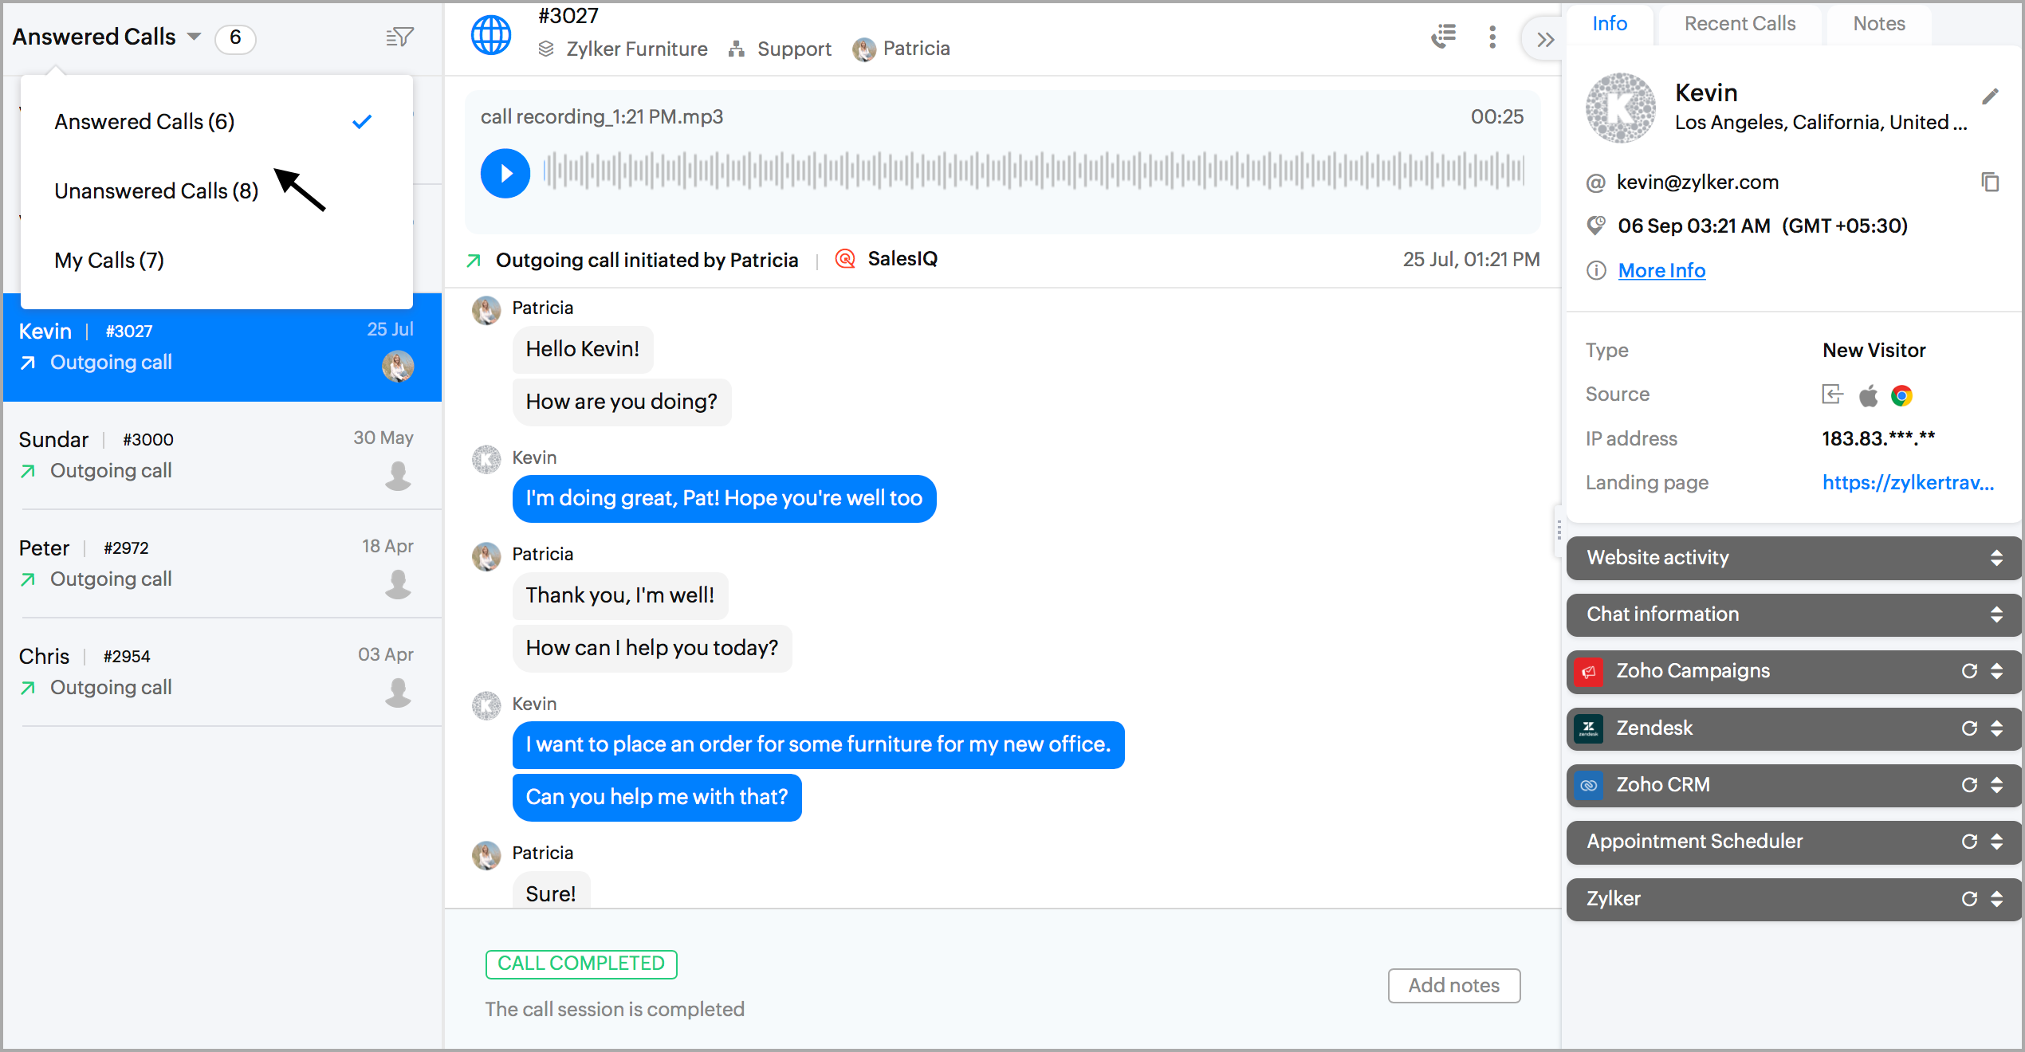Select Unanswered Calls (8) from the list
The image size is (2025, 1052).
(x=156, y=191)
